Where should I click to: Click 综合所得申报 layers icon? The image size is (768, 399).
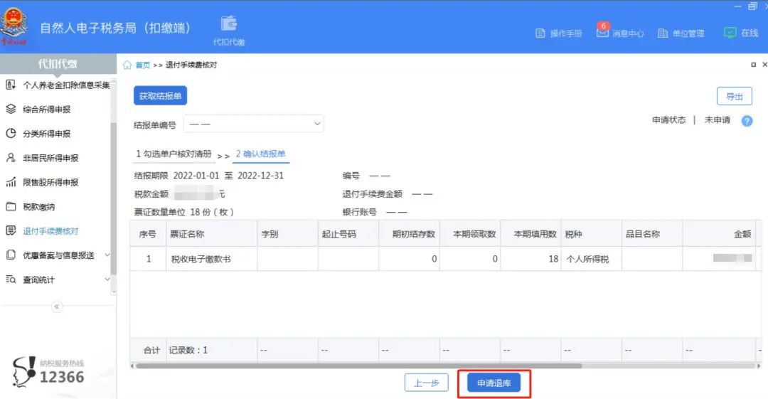point(10,109)
